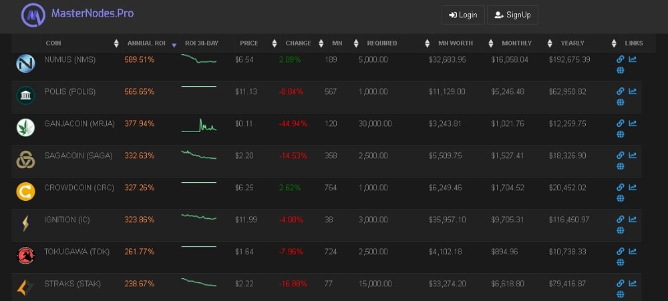Viewport: 668px width, 301px height.
Task: Sort by MN Worth column header
Action: (455, 43)
